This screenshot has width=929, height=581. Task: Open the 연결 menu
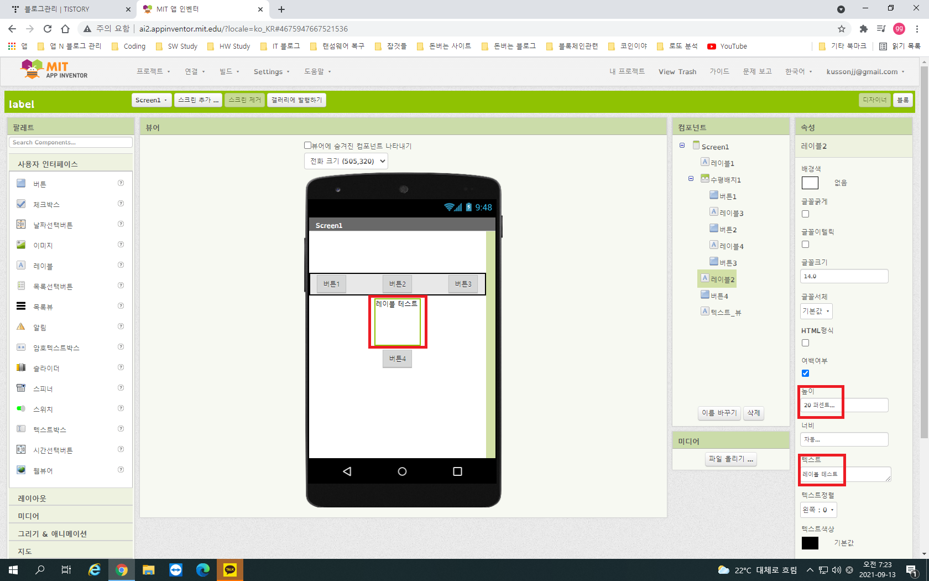pos(195,71)
